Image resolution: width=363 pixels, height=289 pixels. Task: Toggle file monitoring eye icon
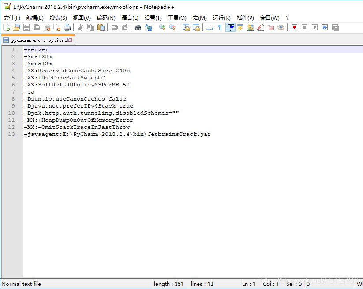click(281, 27)
